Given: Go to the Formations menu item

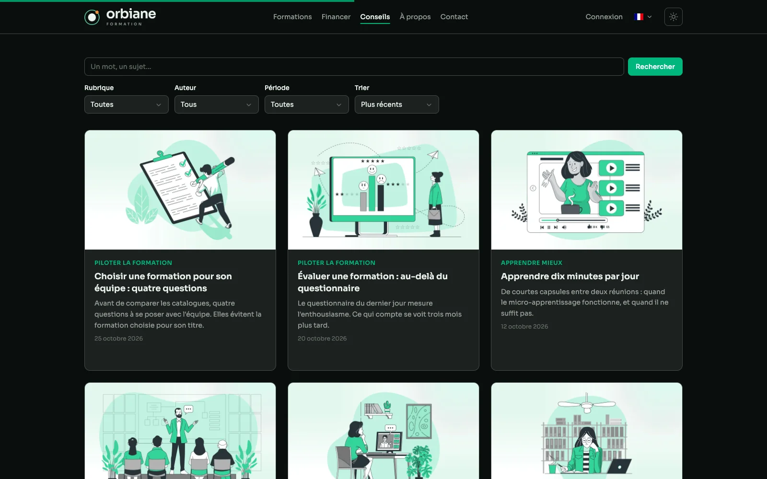Looking at the screenshot, I should [292, 17].
